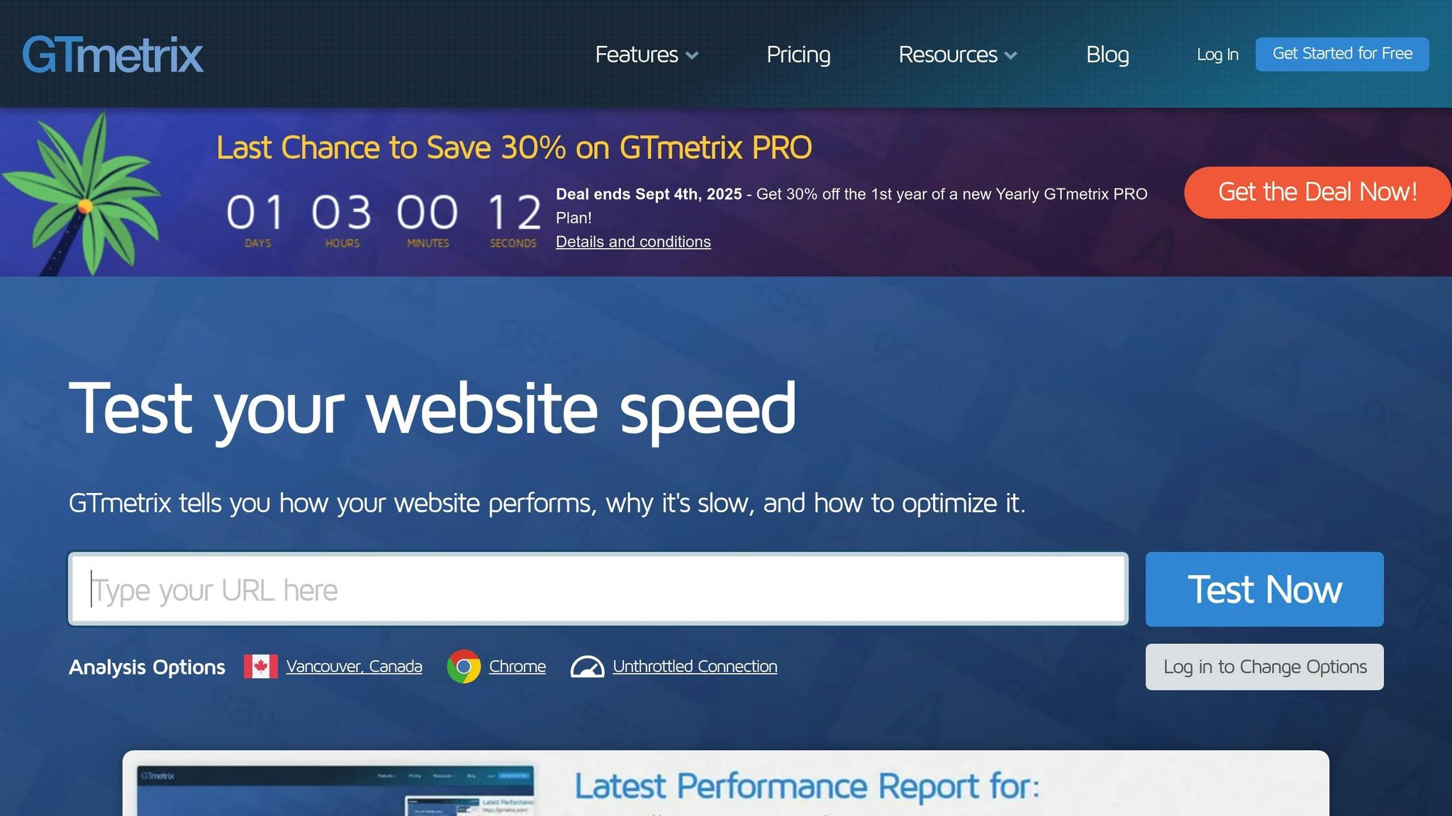Focus the Type your URL here field
The height and width of the screenshot is (816, 1452).
[598, 589]
